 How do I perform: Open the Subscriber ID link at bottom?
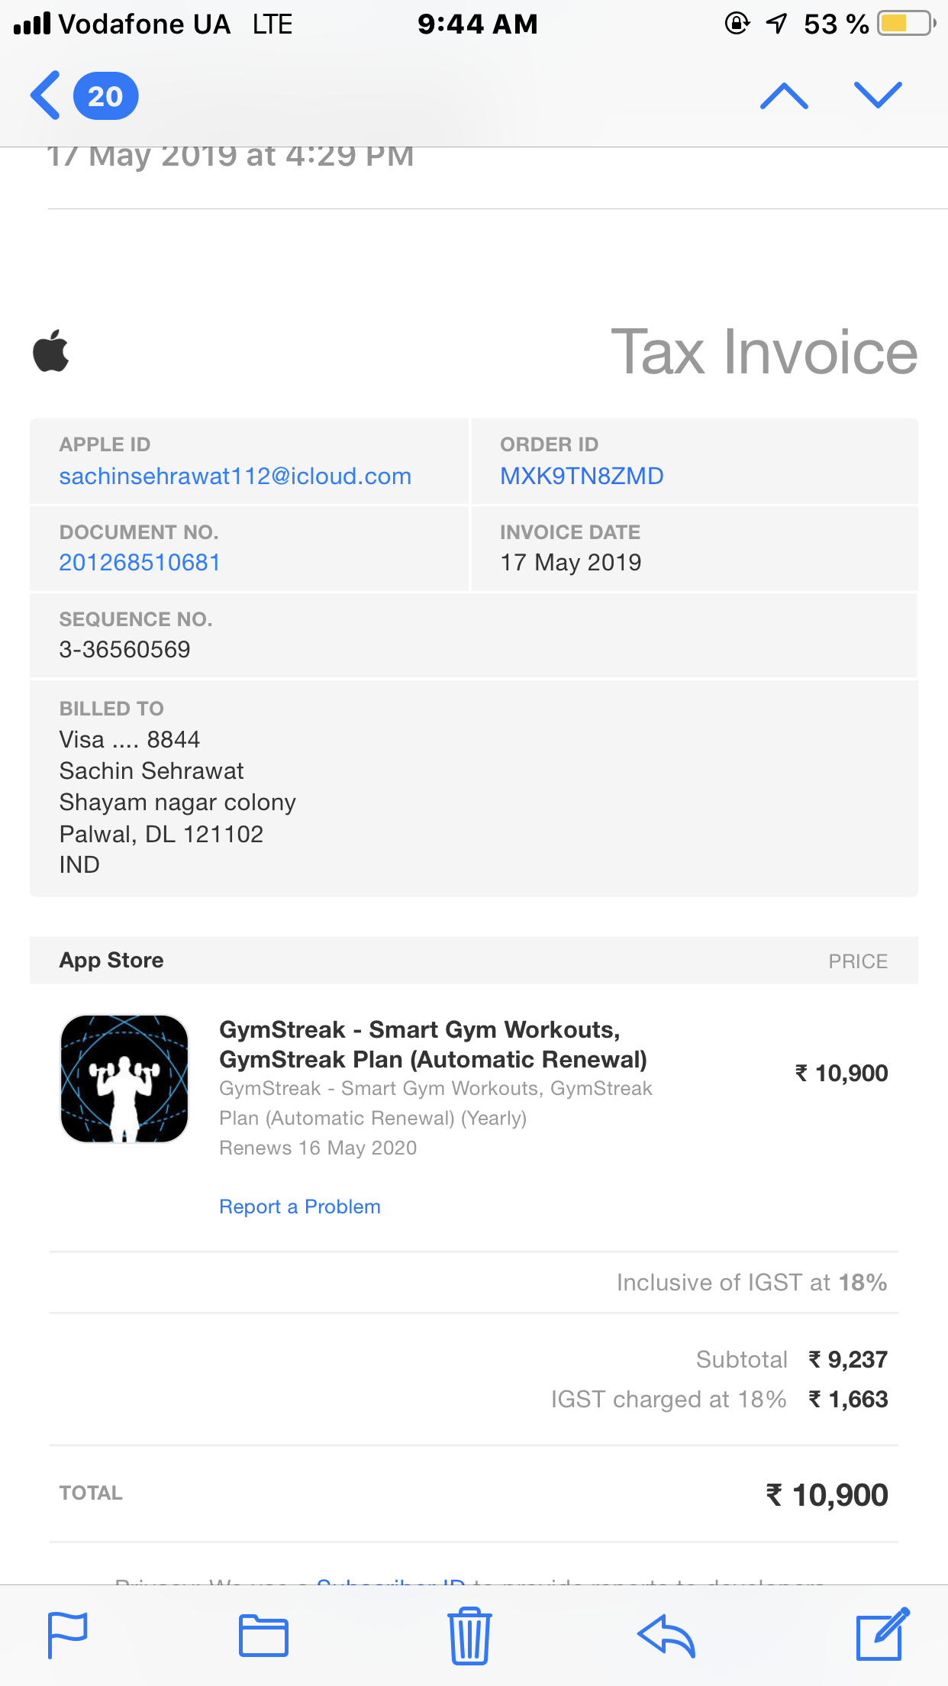click(392, 1581)
